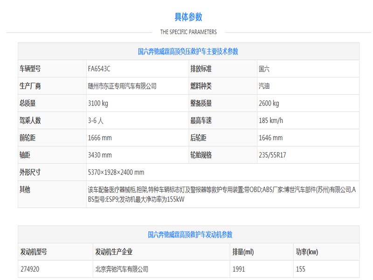Click the 具体参数 heading
Image resolution: width=373 pixels, height=280 pixels.
188,17
